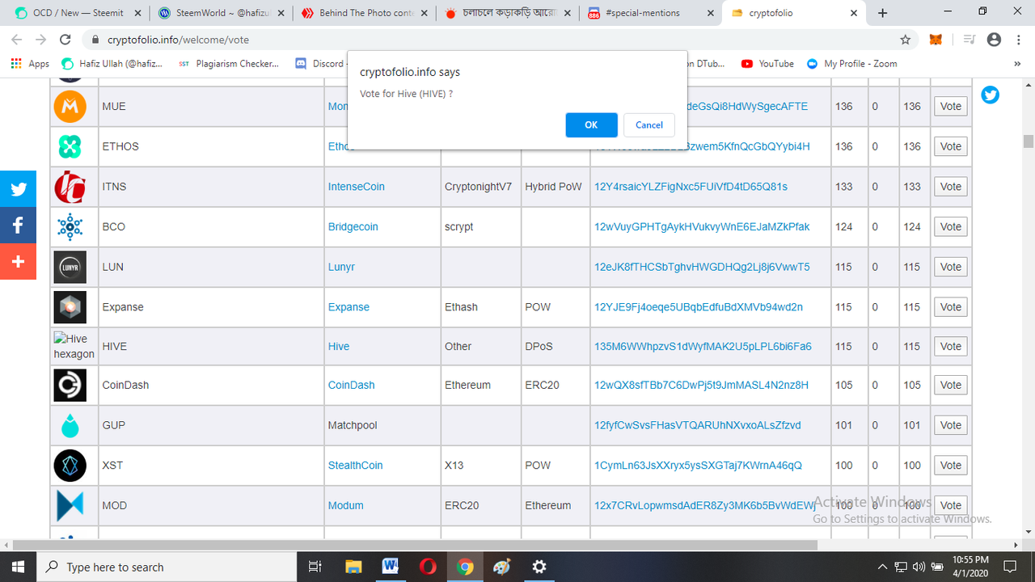Viewport: 1035px width, 582px height.
Task: Switch to the SteemWorld tab
Action: [x=220, y=13]
